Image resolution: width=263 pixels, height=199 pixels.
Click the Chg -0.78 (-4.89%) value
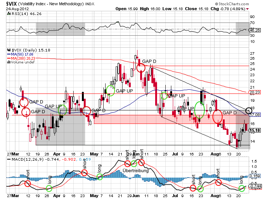pyautogui.click(x=228, y=9)
